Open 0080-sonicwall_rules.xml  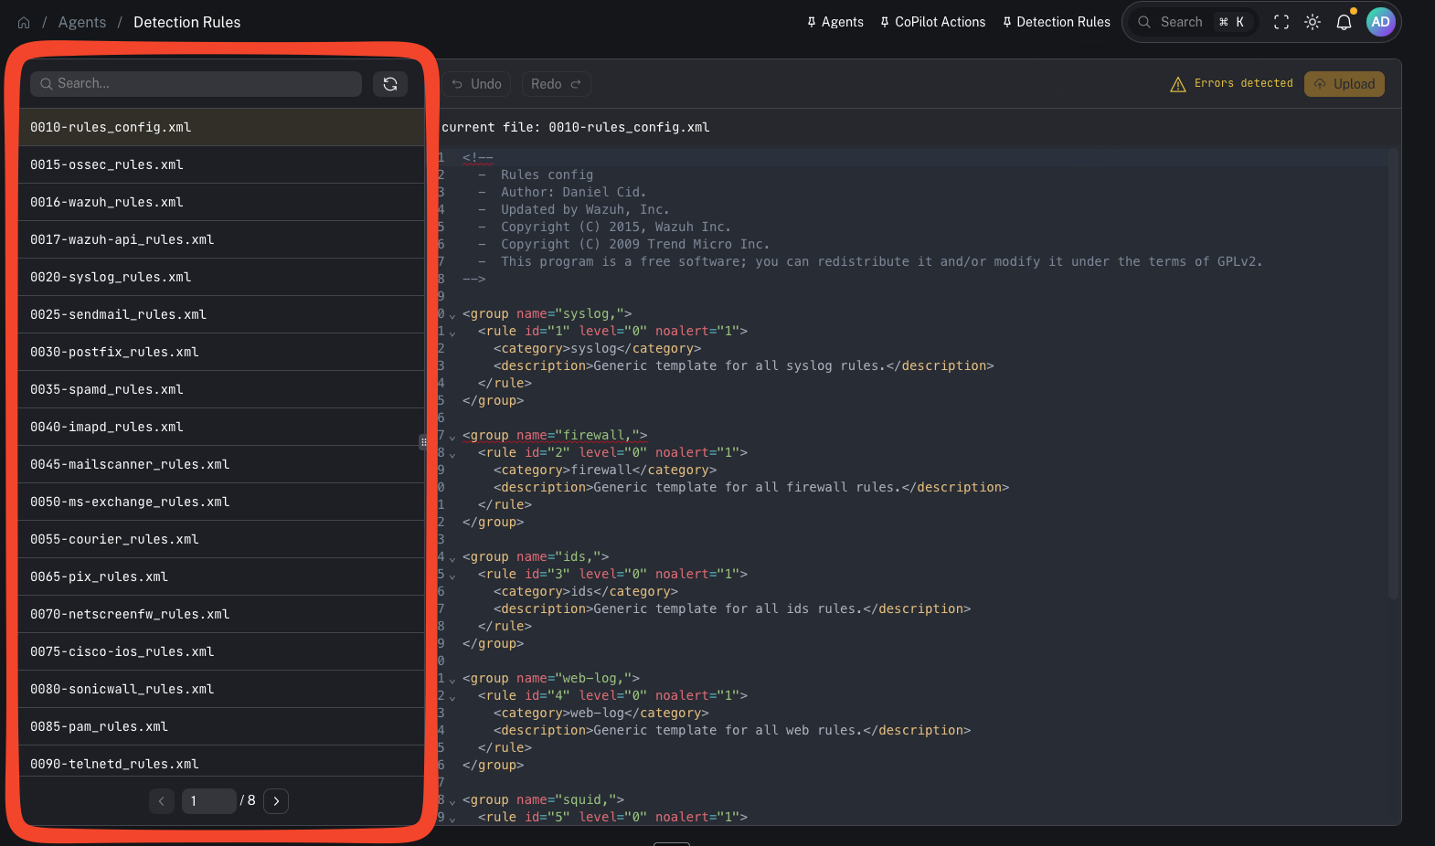(x=221, y=689)
